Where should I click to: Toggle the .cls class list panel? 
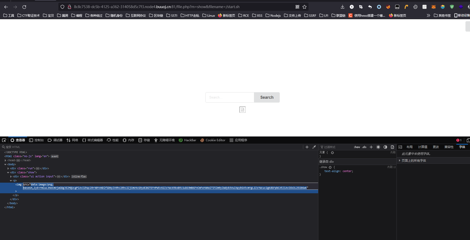(364, 147)
